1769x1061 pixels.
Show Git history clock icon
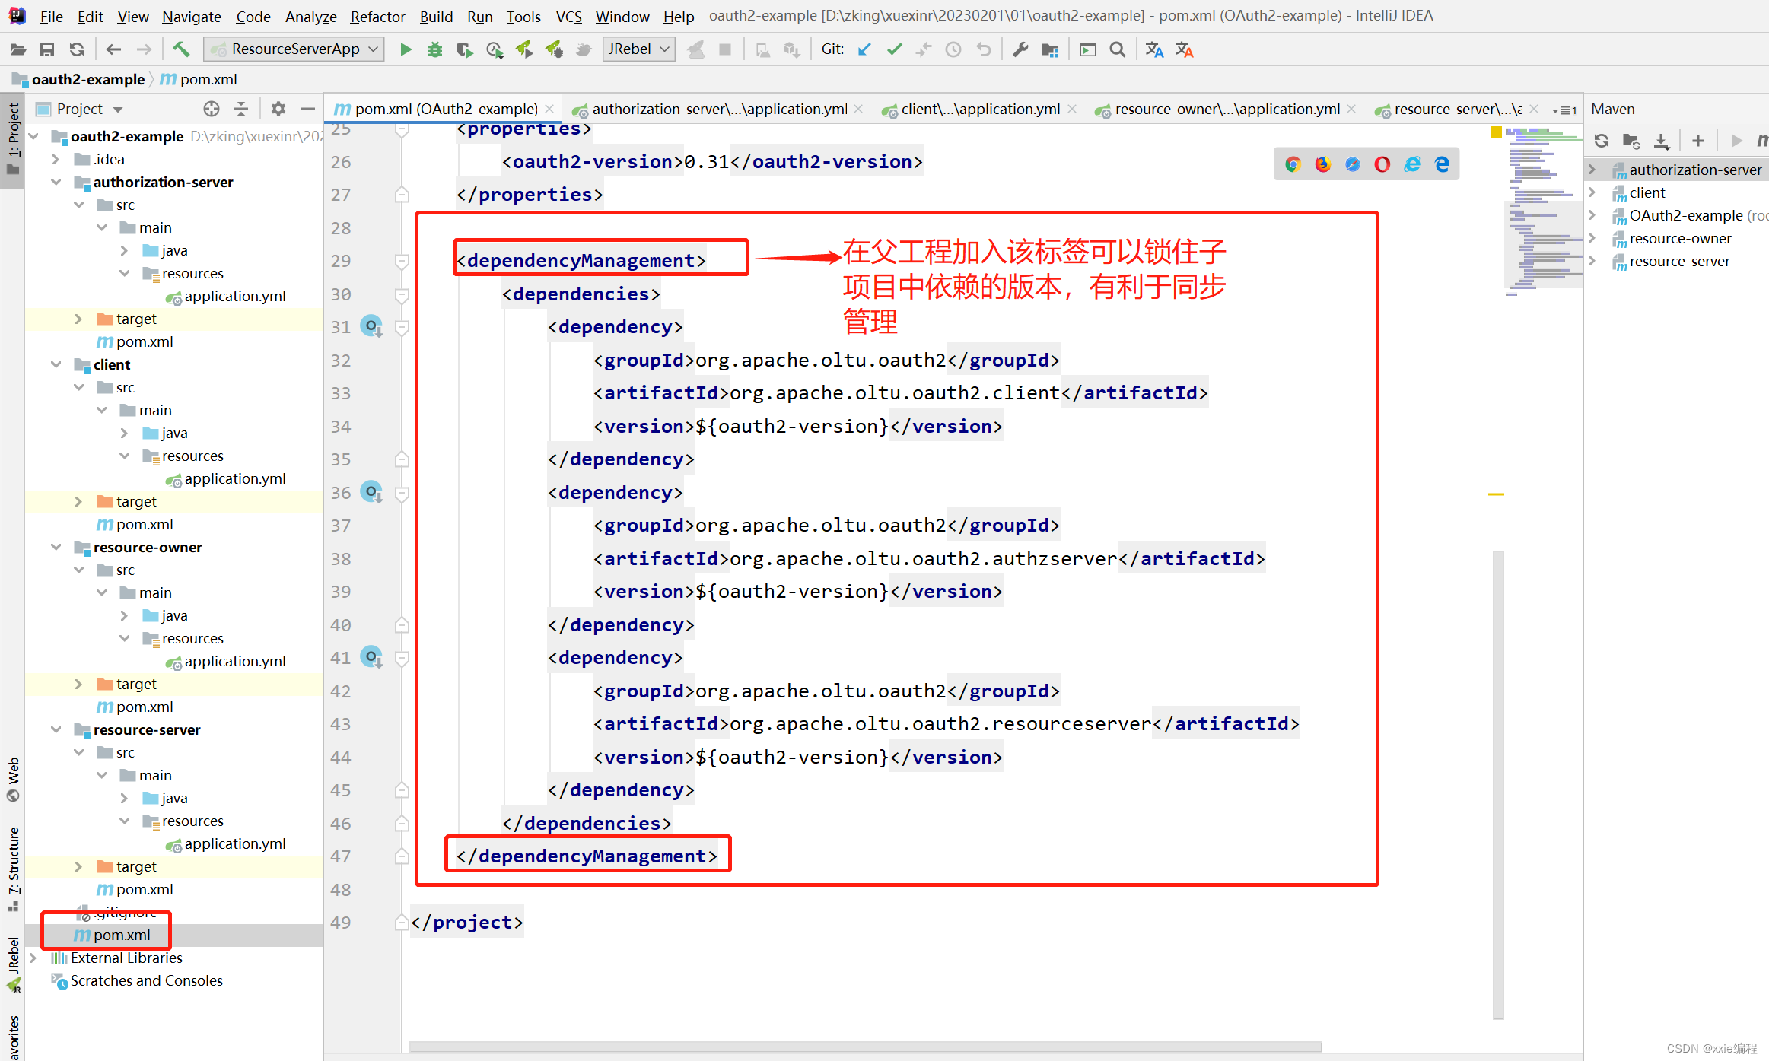tap(953, 49)
